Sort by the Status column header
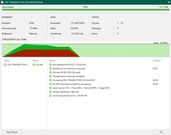This screenshot has width=171, height=135. tap(35, 61)
